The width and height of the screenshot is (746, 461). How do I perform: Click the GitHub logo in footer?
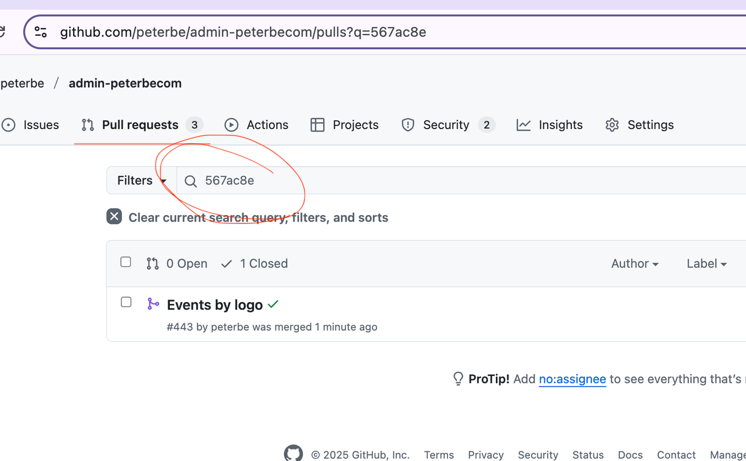tap(293, 453)
